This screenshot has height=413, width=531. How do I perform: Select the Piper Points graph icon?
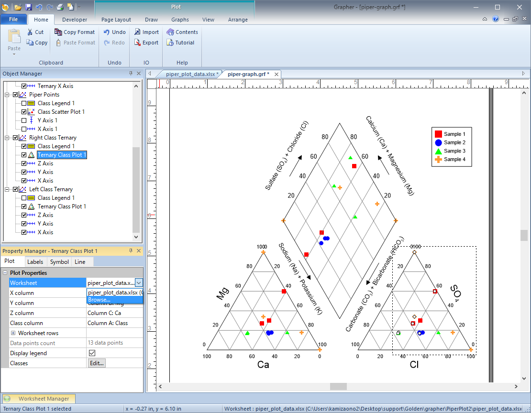point(22,95)
